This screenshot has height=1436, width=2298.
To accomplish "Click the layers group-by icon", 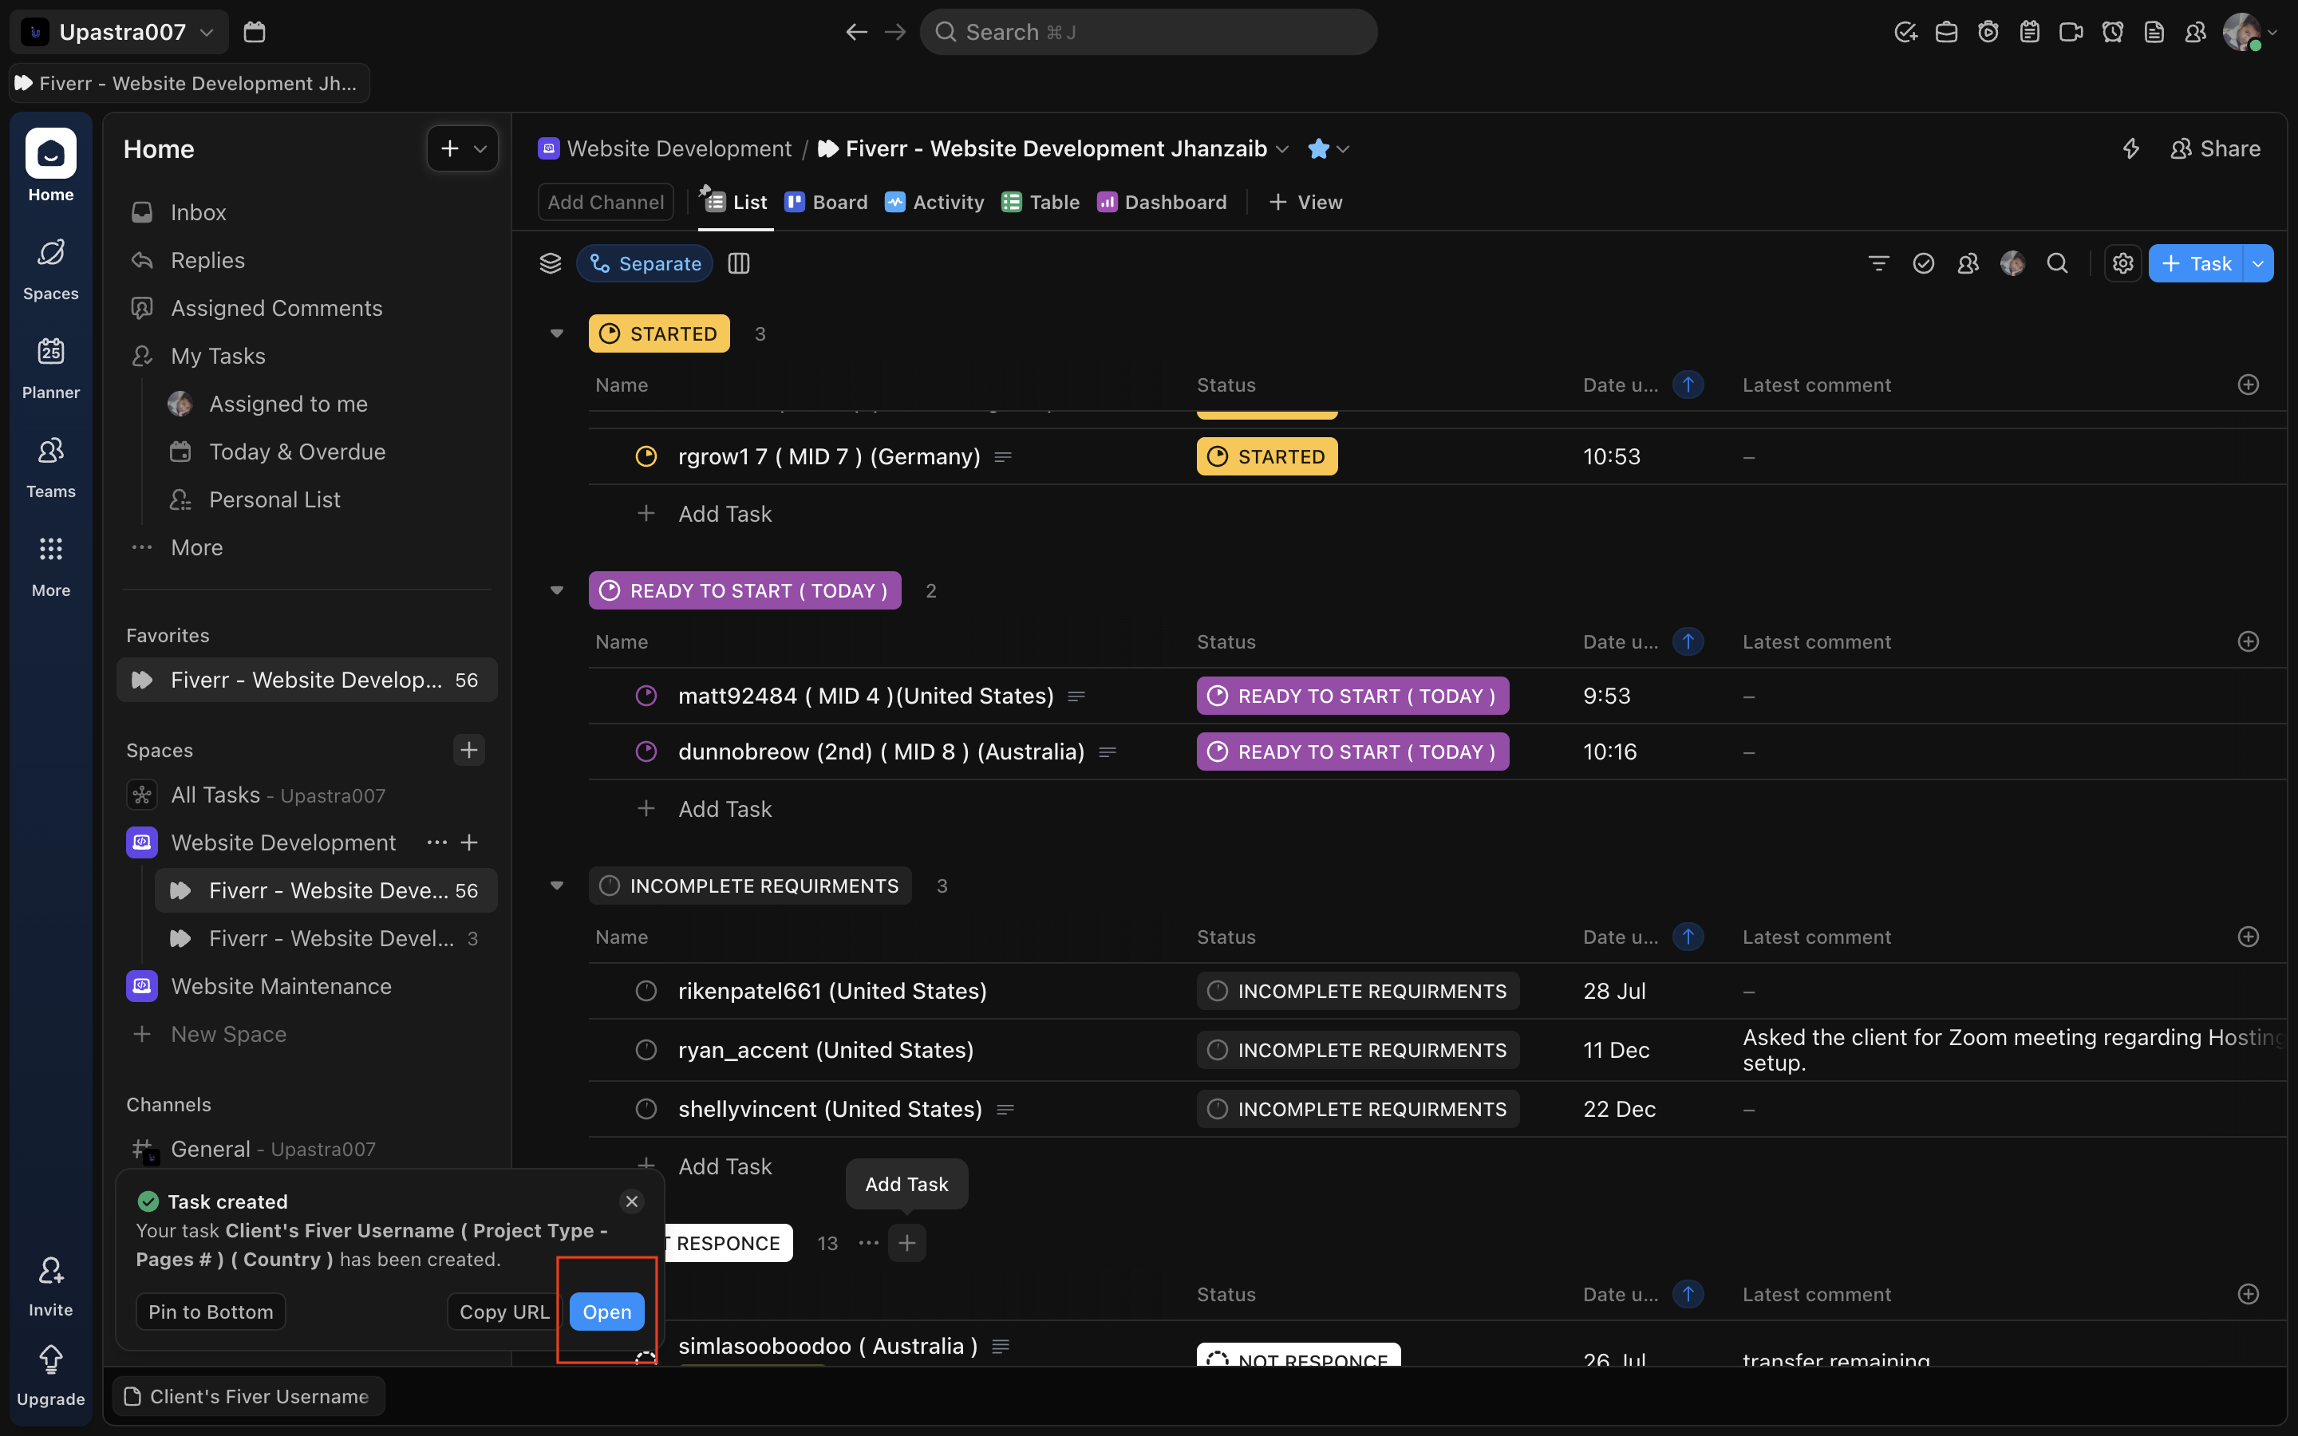I will pos(551,263).
